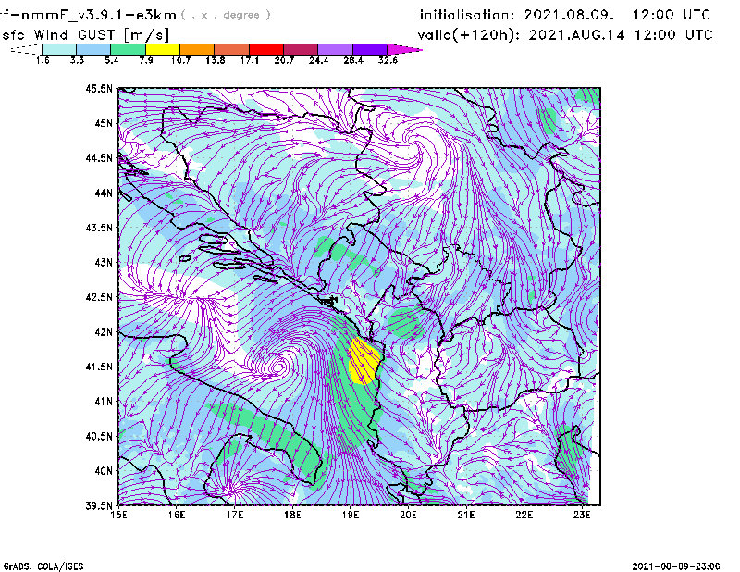The height and width of the screenshot is (572, 740).
Task: Click the coral legend swatch
Action: (232, 49)
